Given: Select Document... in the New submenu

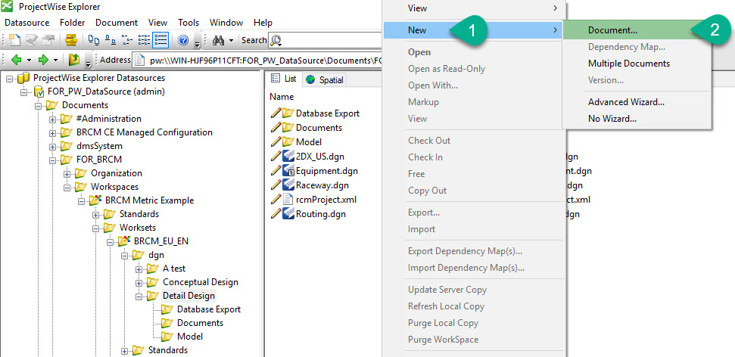Looking at the screenshot, I should click(637, 30).
